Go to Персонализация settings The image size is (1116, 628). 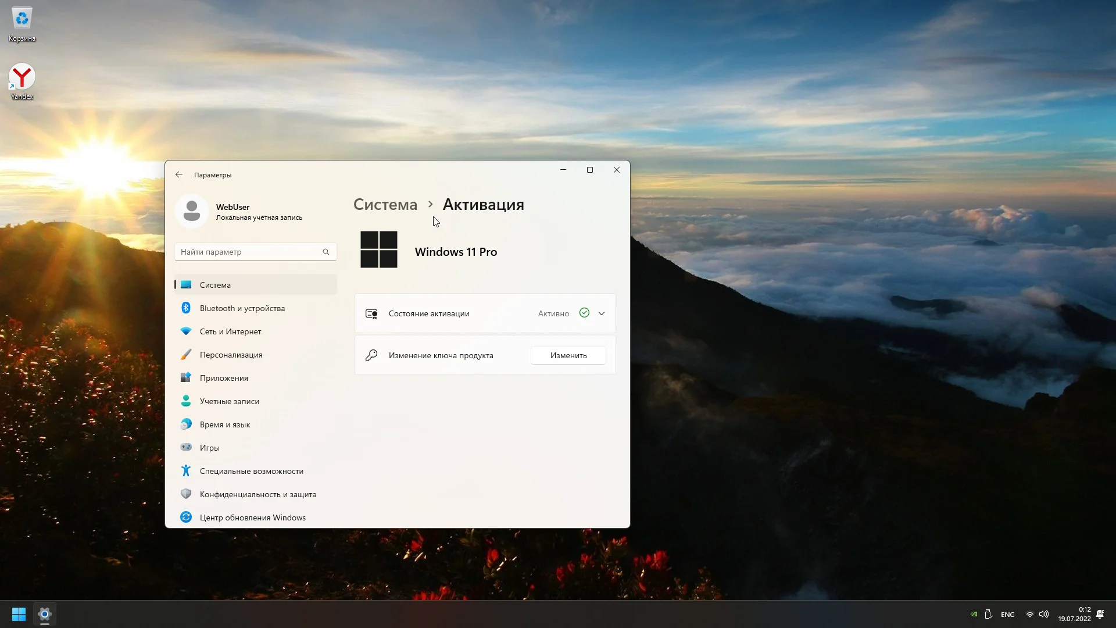point(231,355)
